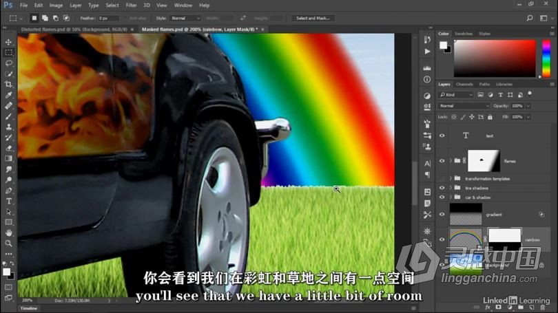Select the Dodge tool
The height and width of the screenshot is (313, 558).
point(8,180)
